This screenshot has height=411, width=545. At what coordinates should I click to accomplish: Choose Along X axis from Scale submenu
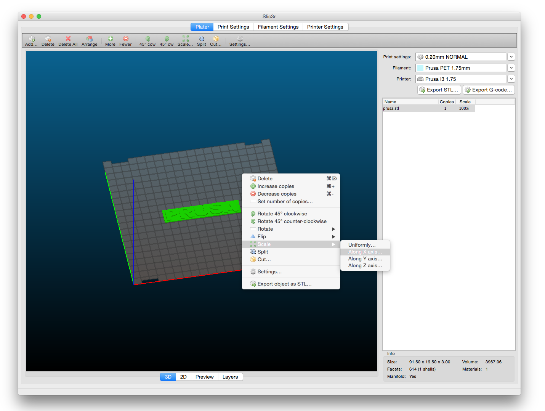(365, 252)
